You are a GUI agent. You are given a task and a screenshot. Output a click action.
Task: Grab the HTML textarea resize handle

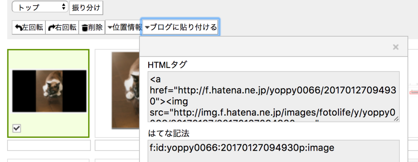[396, 119]
